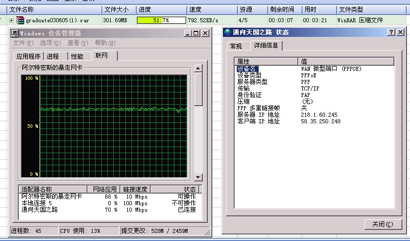The height and width of the screenshot is (241, 410).
Task: Click the 适配器名称 column header
Action: (53, 189)
